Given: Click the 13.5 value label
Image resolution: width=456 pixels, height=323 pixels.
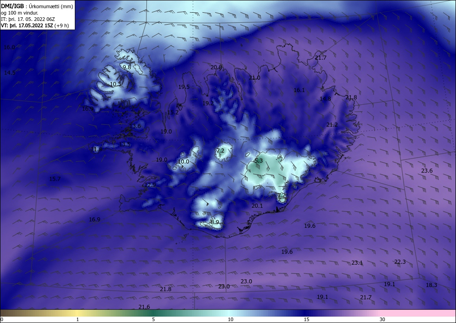Looking at the screenshot, I should 125,144.
